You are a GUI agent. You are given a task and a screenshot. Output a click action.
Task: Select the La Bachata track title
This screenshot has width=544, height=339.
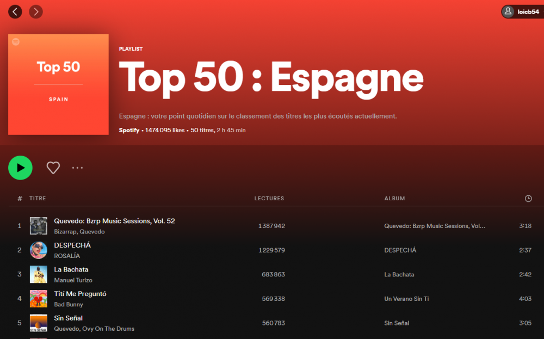(x=71, y=269)
